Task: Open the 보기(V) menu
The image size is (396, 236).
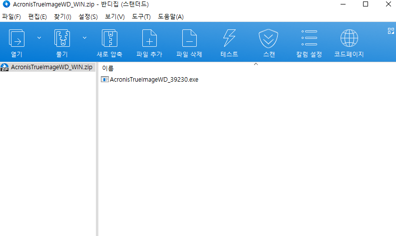Action: [x=115, y=17]
